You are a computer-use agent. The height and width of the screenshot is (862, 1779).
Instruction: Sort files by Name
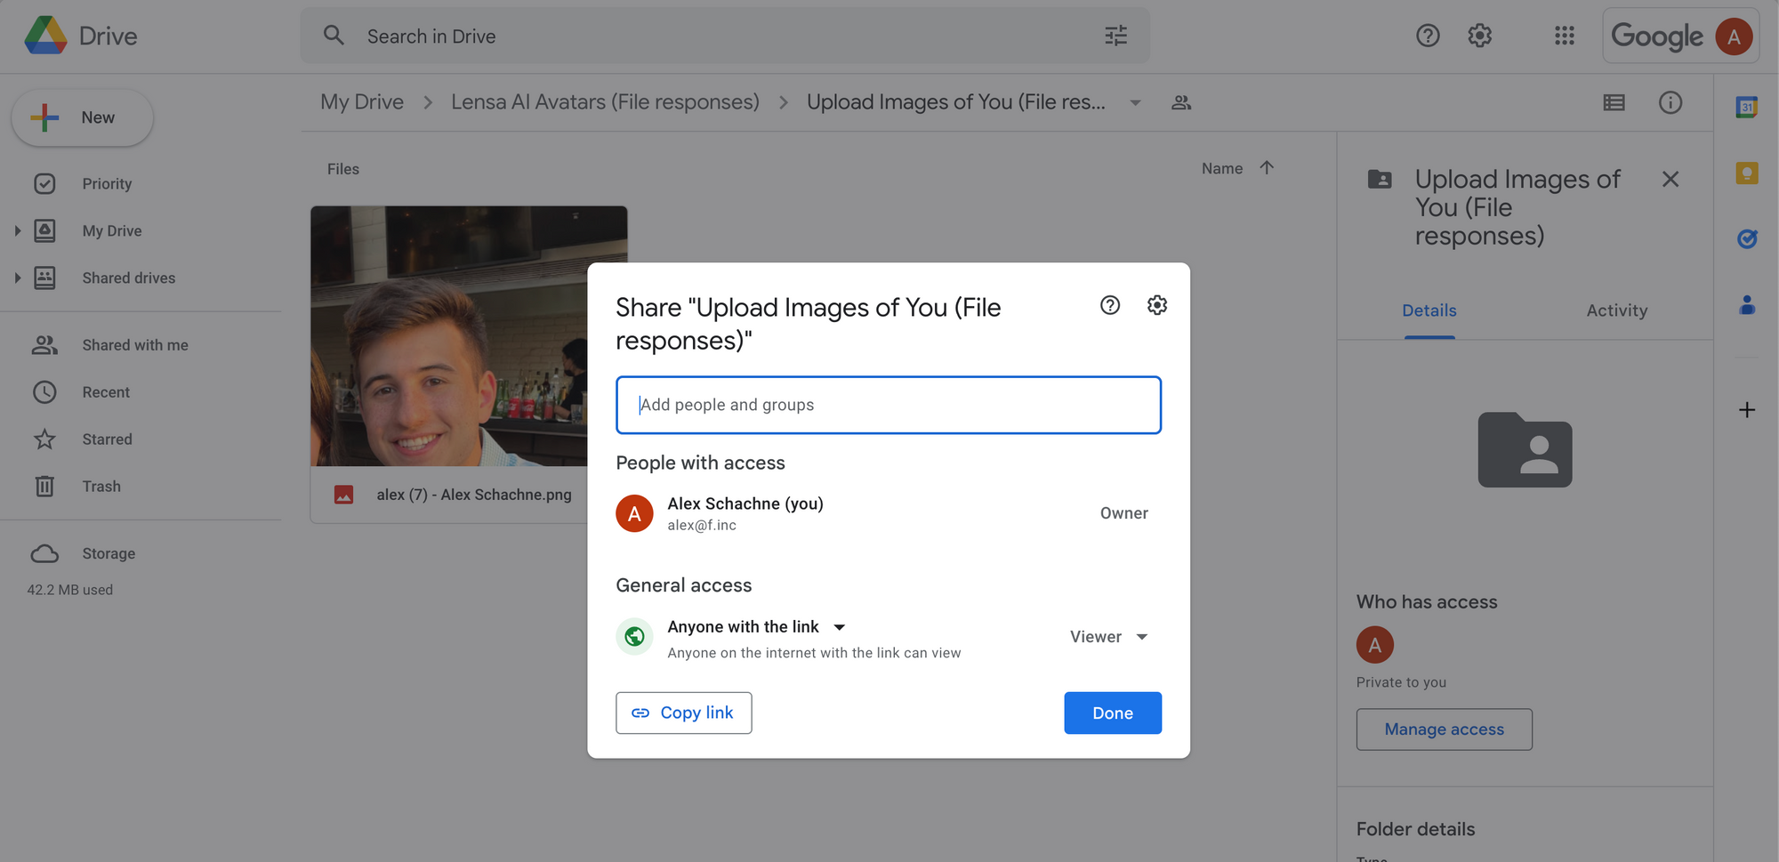(x=1221, y=168)
